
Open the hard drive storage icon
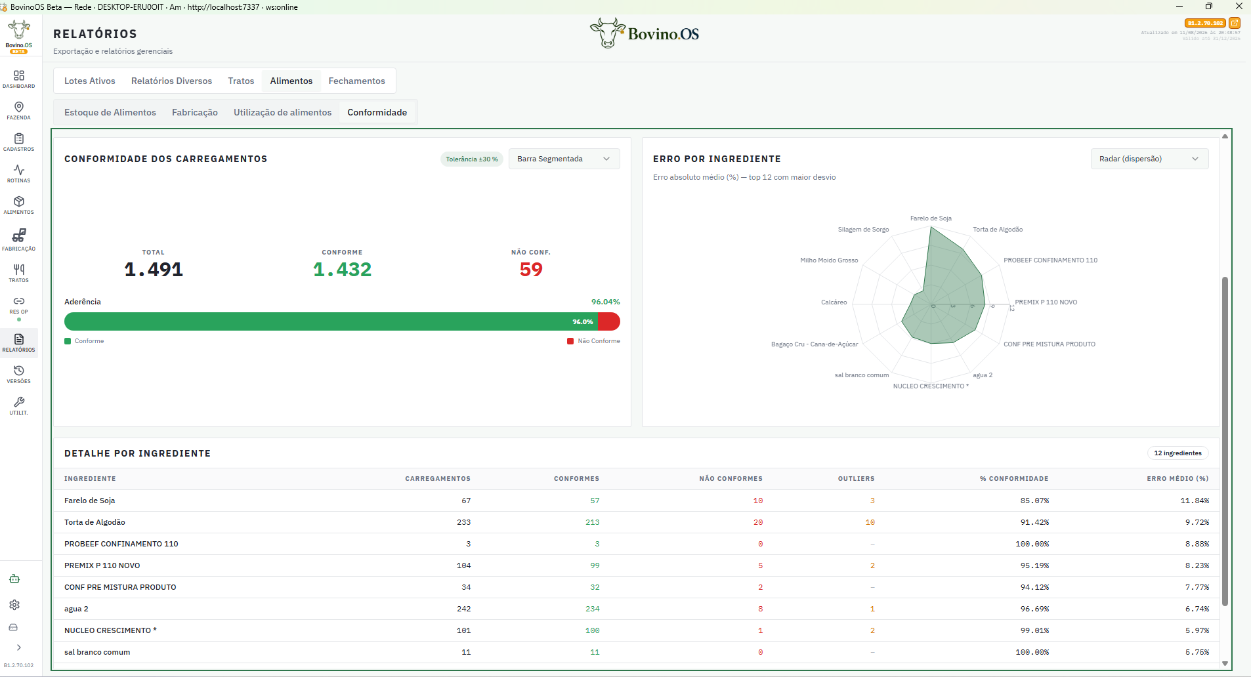pos(13,627)
